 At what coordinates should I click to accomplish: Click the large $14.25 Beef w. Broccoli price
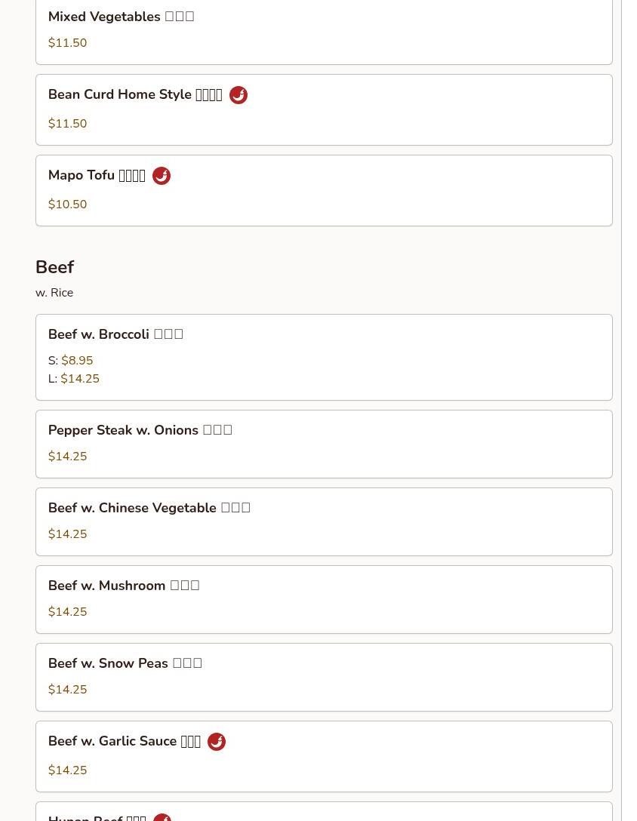tap(80, 379)
